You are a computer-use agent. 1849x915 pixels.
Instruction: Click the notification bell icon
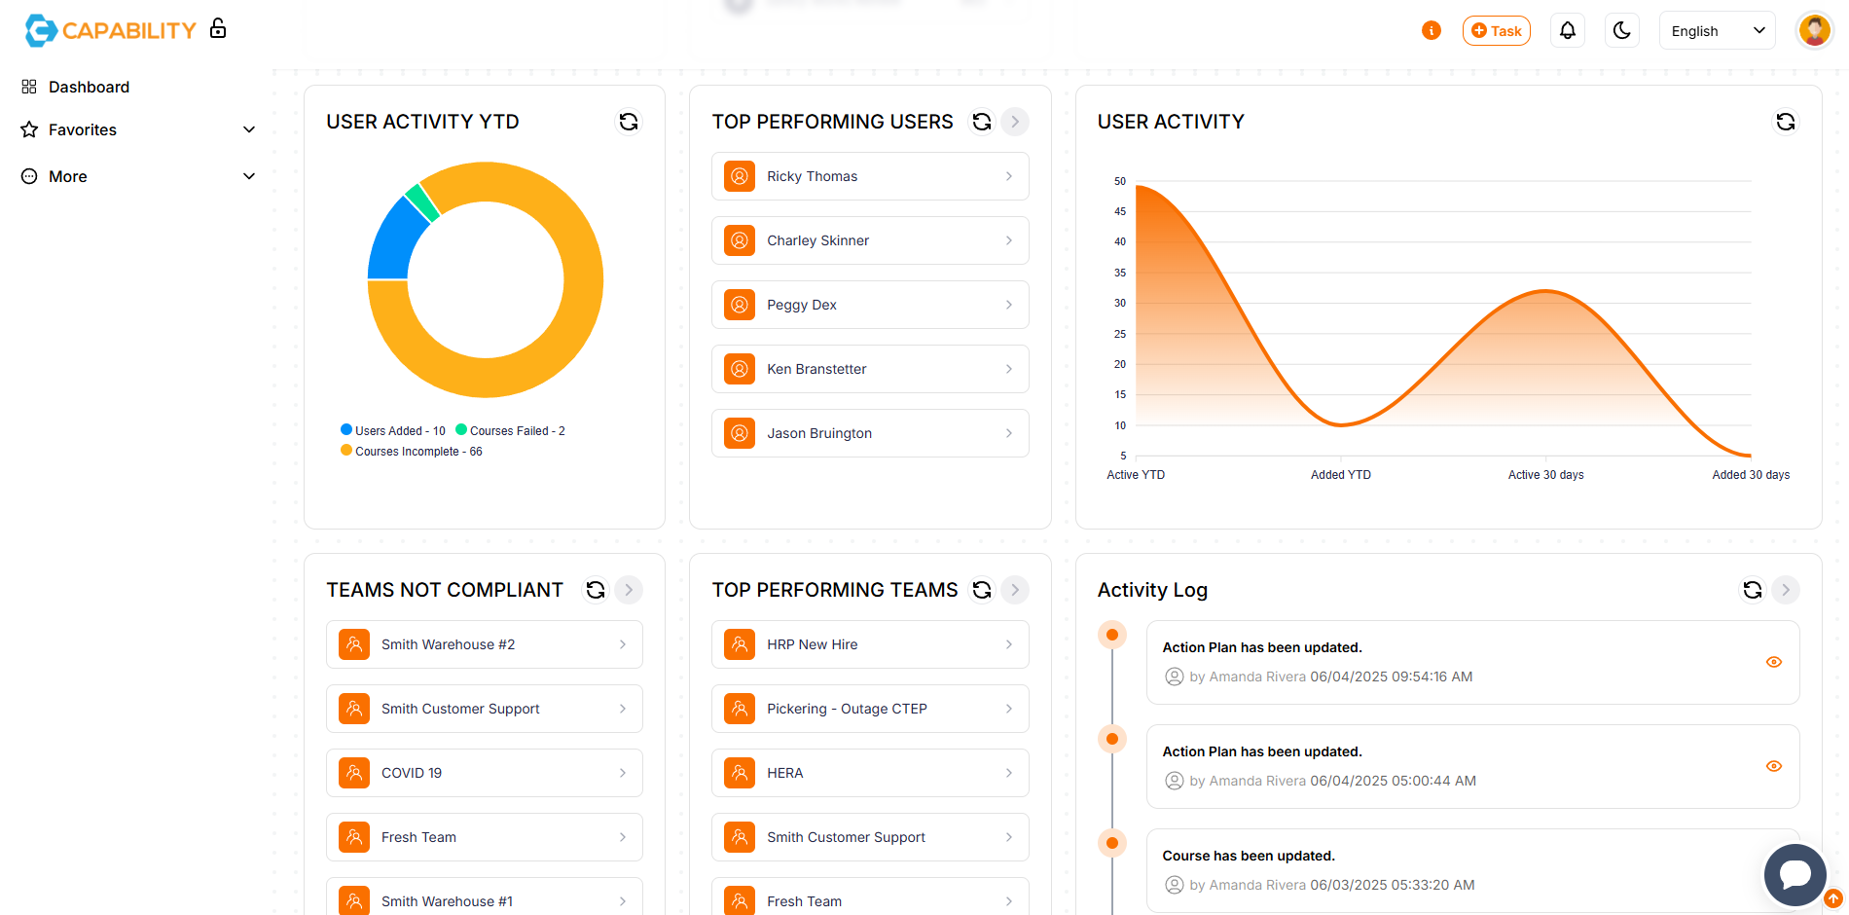coord(1567,30)
